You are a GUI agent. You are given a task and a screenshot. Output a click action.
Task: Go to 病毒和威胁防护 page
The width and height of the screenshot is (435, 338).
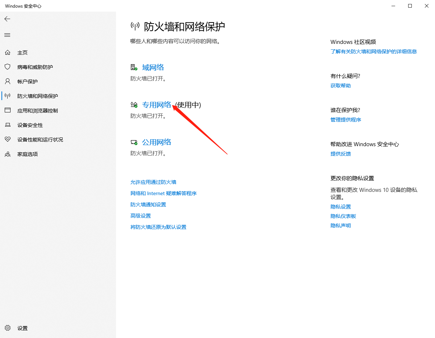(x=35, y=67)
